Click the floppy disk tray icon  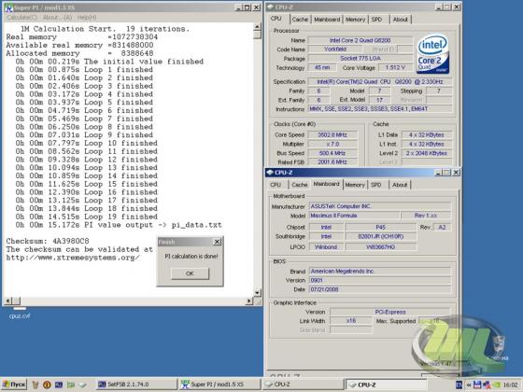point(477,385)
